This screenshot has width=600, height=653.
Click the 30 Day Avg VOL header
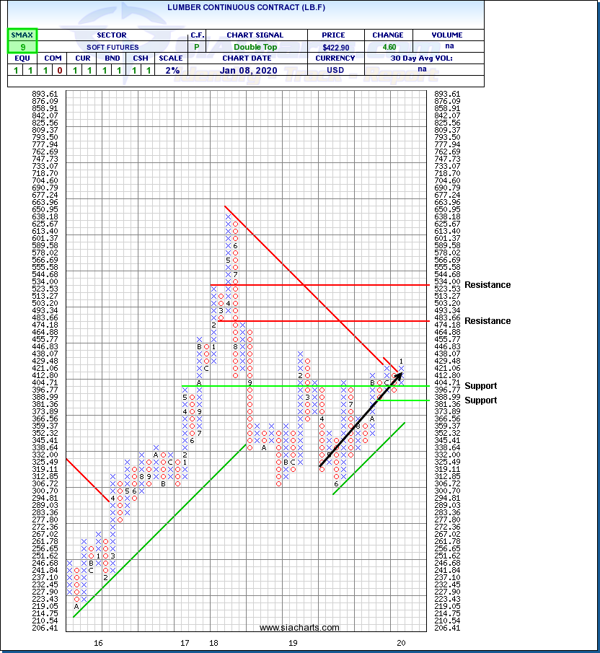[x=423, y=58]
